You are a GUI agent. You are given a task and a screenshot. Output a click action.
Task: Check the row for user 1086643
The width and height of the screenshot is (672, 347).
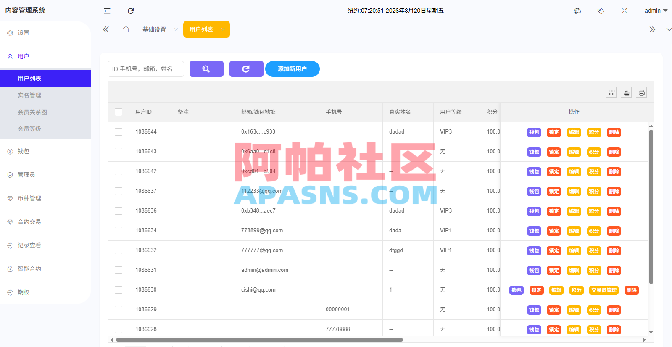tap(119, 152)
